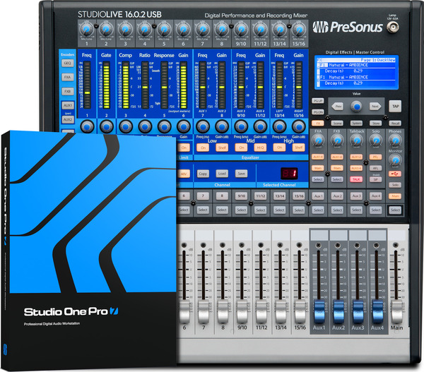Toggle the High band Shelf button

298,148
